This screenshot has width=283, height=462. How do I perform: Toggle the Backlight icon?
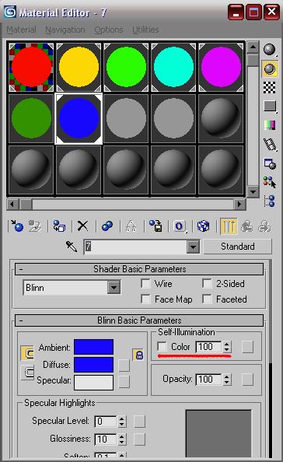[x=270, y=69]
